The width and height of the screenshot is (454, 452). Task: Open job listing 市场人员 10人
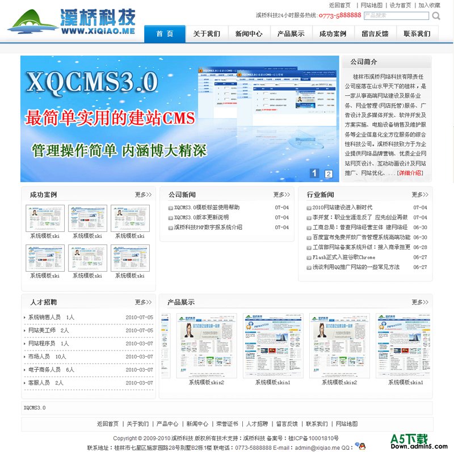pos(47,357)
